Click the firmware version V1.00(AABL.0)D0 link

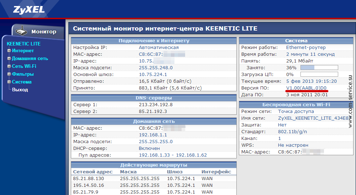[306, 88]
